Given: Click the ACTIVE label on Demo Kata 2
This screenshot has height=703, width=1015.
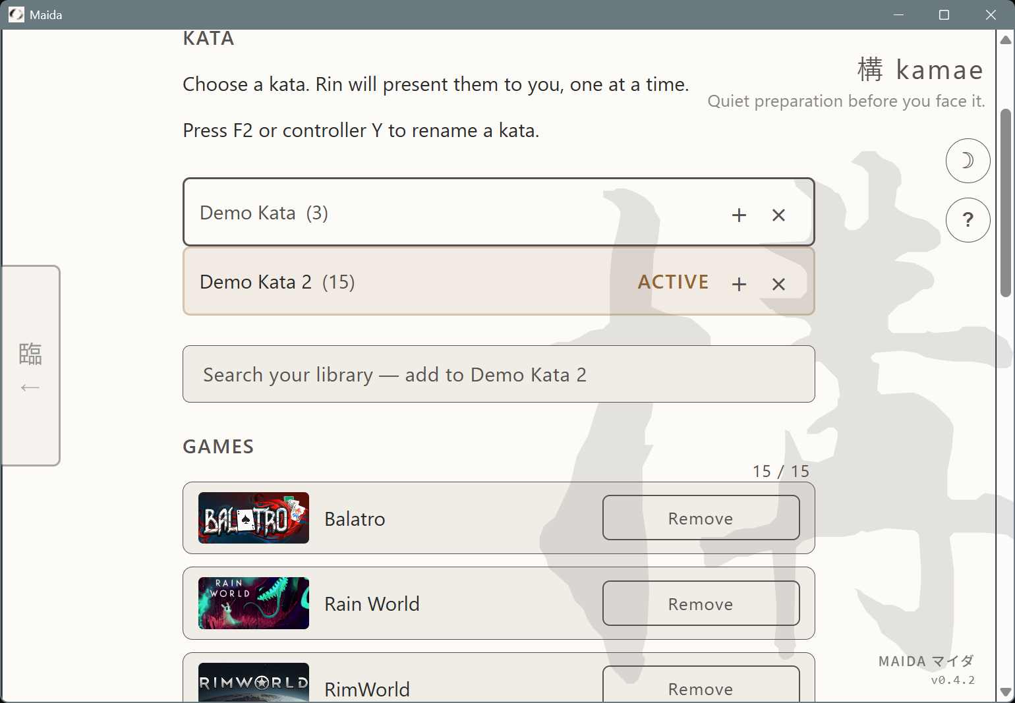Looking at the screenshot, I should click(673, 282).
